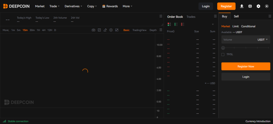Enable the TP/SL checkbox
This screenshot has height=124, width=273.
click(223, 55)
